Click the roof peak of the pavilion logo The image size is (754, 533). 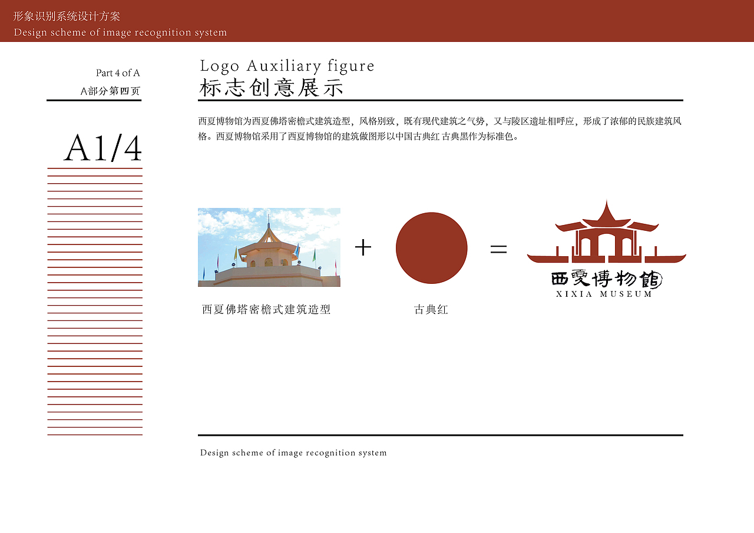606,206
